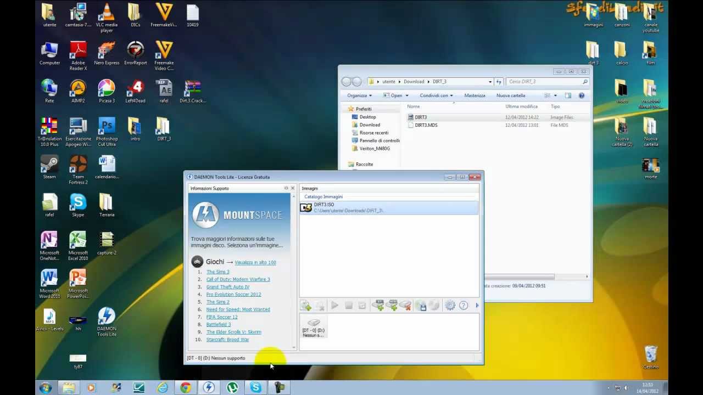Open Skype from the taskbar

pyautogui.click(x=256, y=388)
